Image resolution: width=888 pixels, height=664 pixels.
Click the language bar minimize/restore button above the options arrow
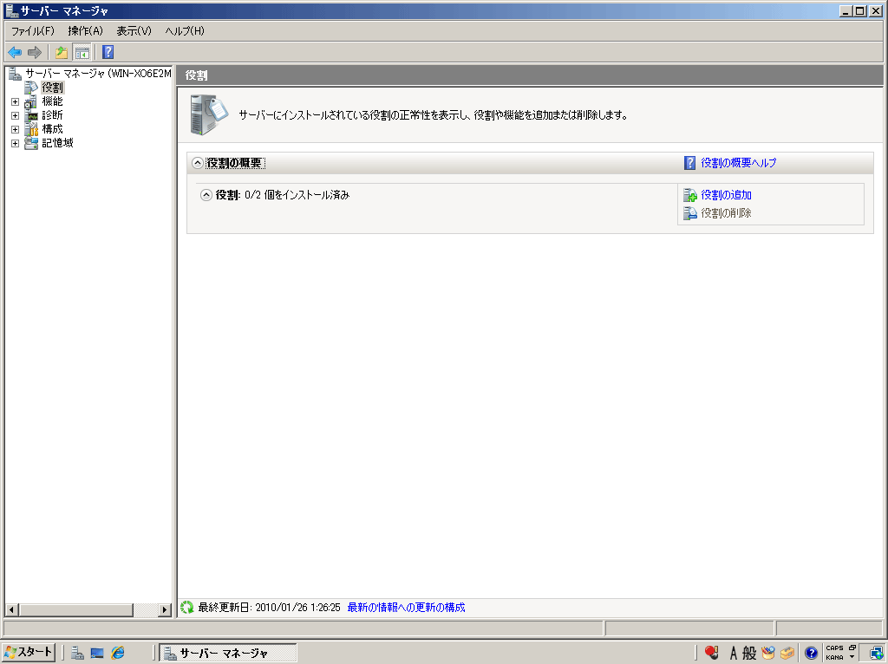tap(852, 648)
